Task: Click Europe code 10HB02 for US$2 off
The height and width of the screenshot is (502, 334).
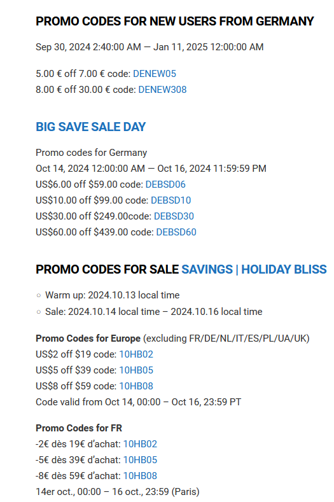Action: tap(136, 354)
